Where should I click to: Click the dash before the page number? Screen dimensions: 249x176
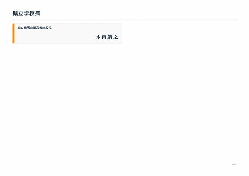coord(232,165)
